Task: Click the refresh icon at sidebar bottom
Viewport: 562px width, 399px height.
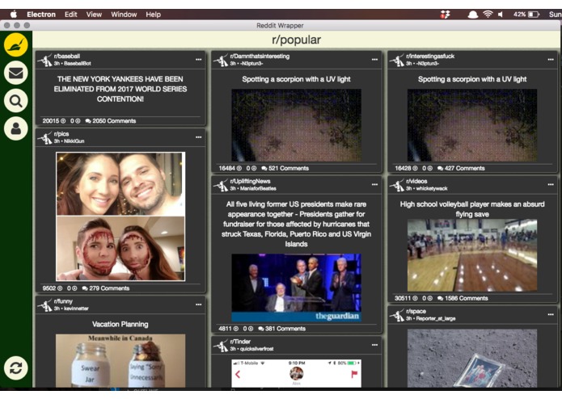Action: [x=16, y=367]
